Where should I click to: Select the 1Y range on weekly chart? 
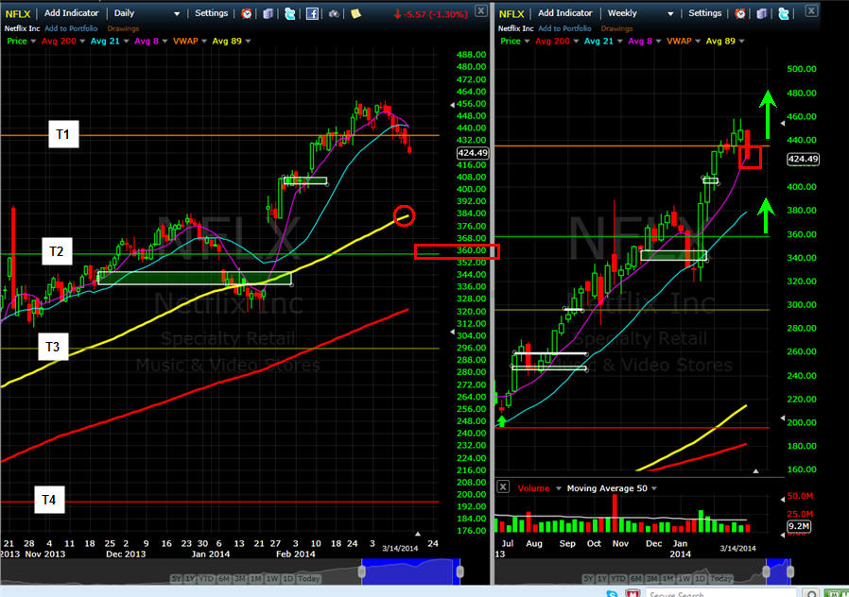coord(602,579)
